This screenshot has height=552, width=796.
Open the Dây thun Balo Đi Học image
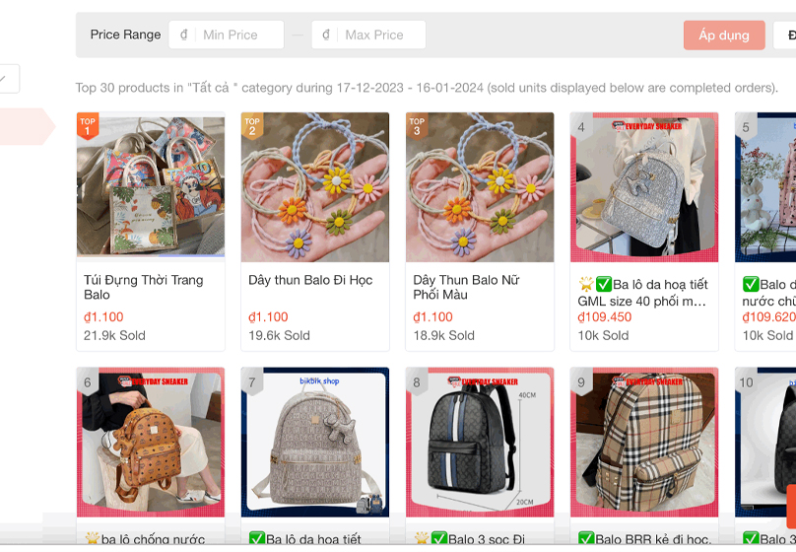tap(315, 187)
